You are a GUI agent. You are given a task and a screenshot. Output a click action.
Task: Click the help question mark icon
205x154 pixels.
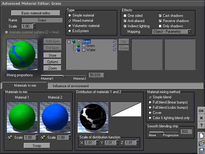point(201,126)
